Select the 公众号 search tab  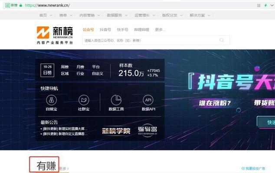tap(88, 29)
